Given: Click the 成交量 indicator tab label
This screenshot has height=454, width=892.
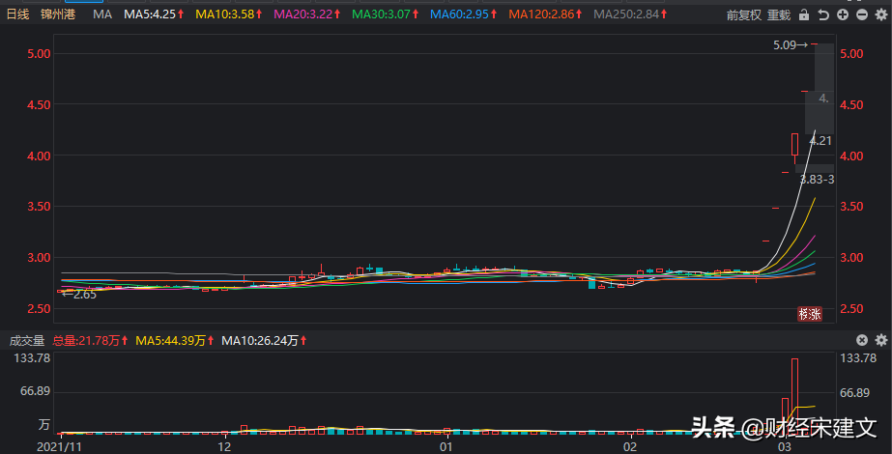Looking at the screenshot, I should (27, 341).
